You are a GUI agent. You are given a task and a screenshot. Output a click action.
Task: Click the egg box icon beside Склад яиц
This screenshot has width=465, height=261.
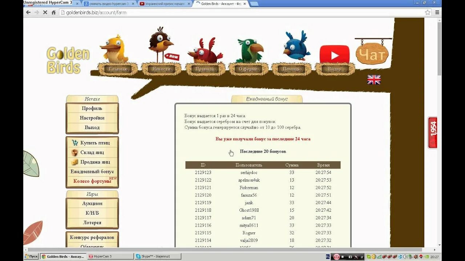point(75,153)
